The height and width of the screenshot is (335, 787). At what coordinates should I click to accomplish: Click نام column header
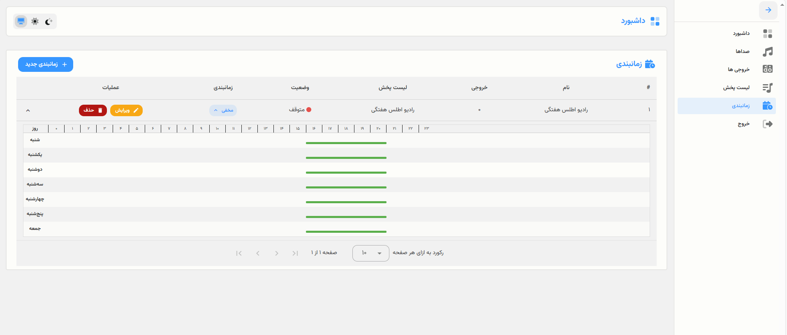click(x=566, y=87)
